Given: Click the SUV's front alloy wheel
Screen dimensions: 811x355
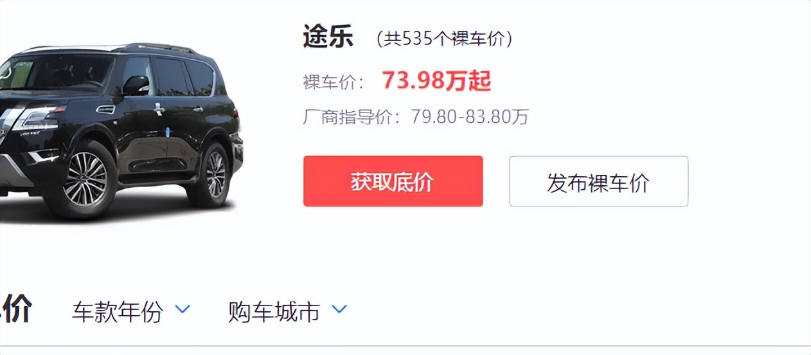Looking at the screenshot, I should (x=85, y=179).
